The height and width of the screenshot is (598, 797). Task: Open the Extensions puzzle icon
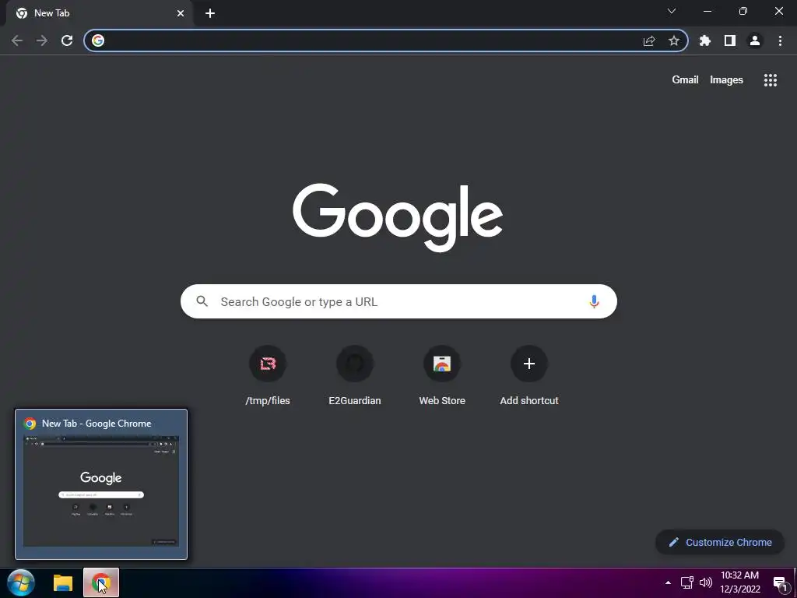point(705,40)
